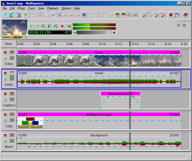Open the Playback menu
Screen dimensions: 192x161
click(x=53, y=8)
